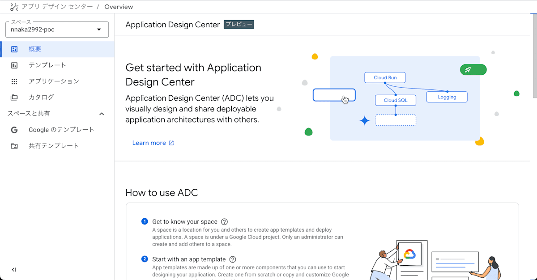Click the Application Design Center title

[x=173, y=25]
